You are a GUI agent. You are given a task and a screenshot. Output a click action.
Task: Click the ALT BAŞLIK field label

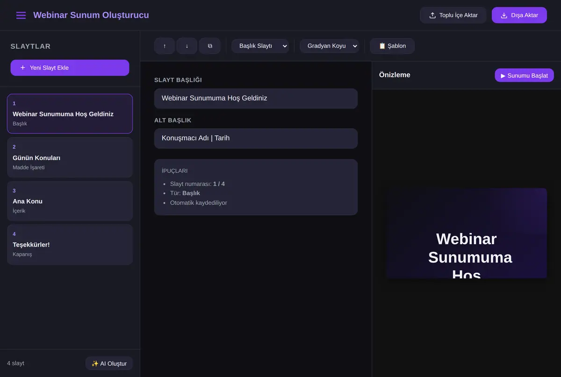[x=173, y=120]
